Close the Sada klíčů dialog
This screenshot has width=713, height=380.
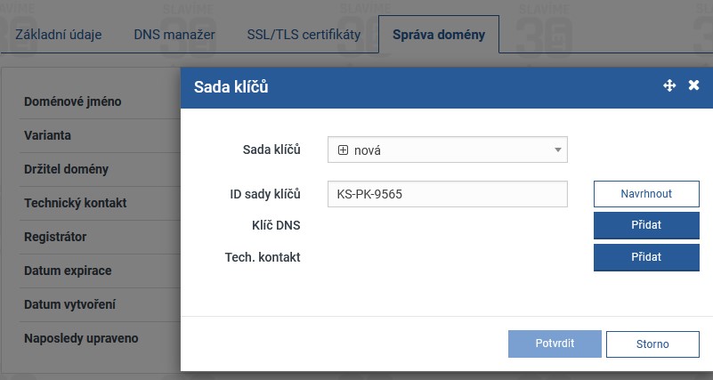pos(694,85)
